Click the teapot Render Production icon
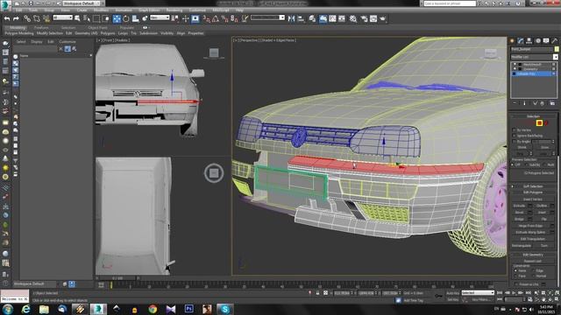Viewport: 561px width, 315px height. (x=383, y=18)
